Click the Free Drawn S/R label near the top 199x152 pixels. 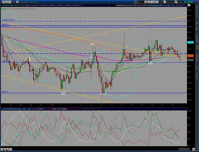[x=8, y=20]
